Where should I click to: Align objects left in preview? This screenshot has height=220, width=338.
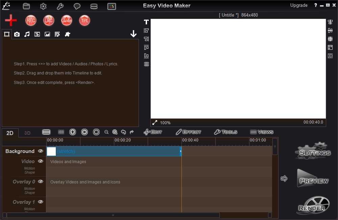point(146,30)
